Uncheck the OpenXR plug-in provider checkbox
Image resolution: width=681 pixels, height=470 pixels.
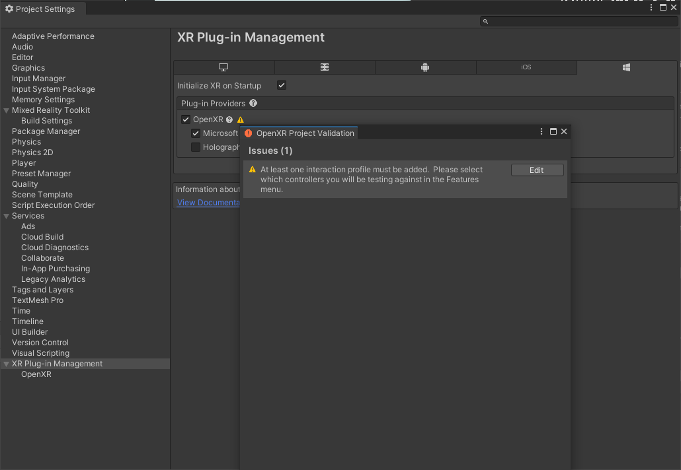[x=186, y=120]
